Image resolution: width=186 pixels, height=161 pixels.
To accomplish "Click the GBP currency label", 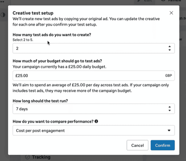I will point(168,75).
